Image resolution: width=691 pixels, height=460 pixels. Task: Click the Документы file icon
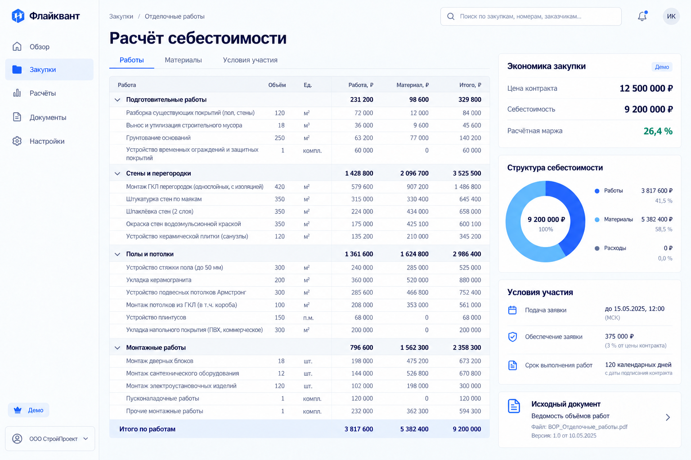click(17, 117)
